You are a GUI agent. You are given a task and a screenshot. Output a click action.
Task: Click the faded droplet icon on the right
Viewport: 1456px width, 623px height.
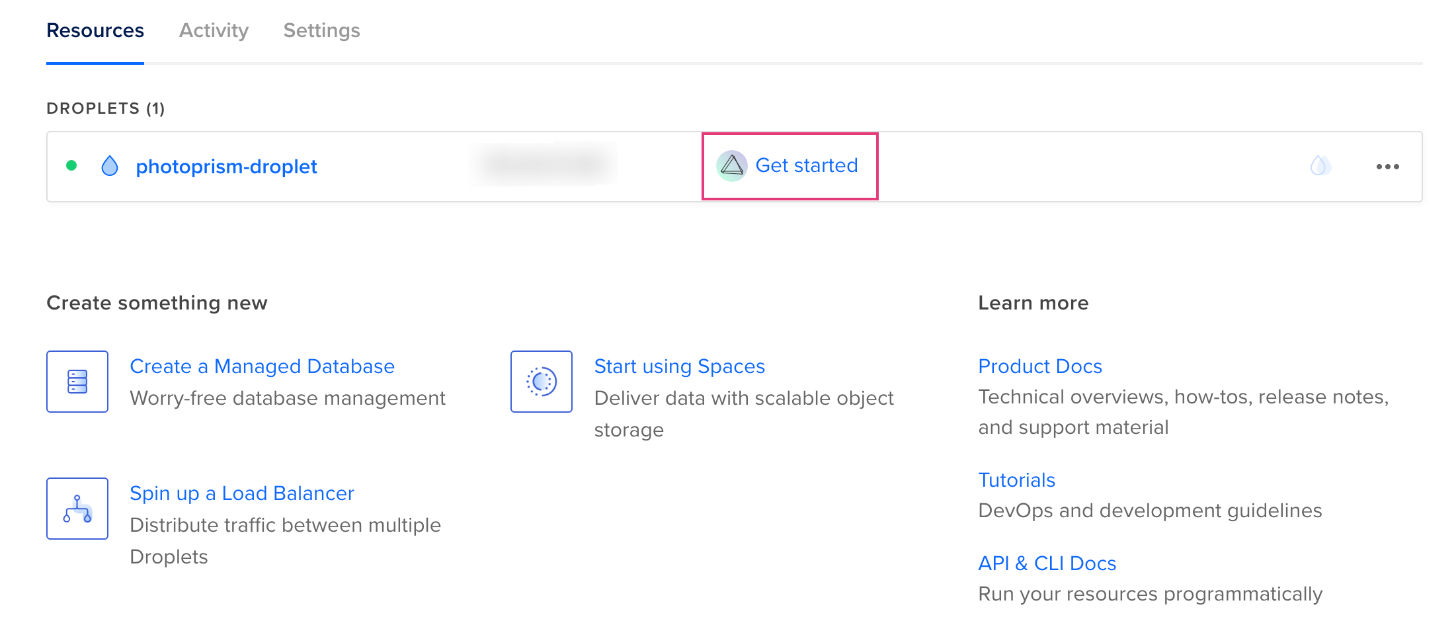pos(1320,165)
